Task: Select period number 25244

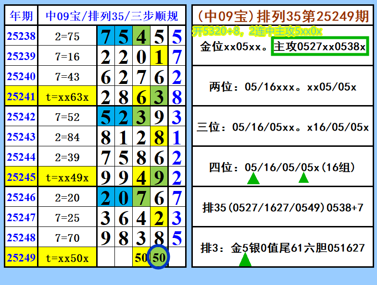Action: 21,157
